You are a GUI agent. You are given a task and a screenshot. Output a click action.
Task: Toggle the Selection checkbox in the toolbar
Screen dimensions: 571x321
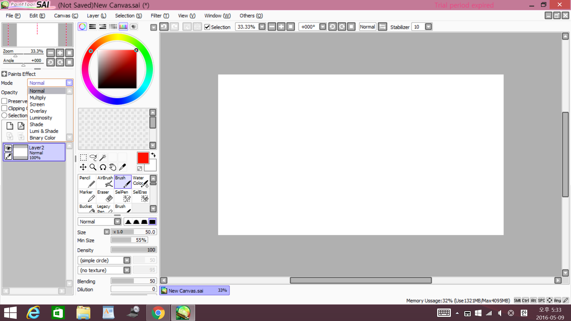coord(207,27)
